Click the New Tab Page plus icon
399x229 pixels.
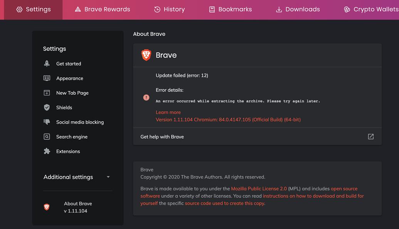click(47, 93)
